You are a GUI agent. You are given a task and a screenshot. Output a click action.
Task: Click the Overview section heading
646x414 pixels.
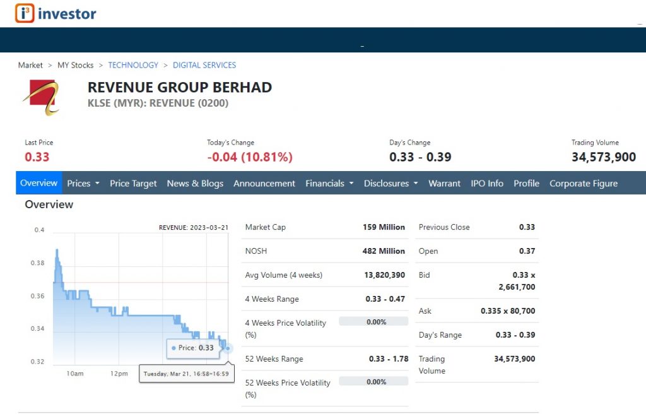tap(49, 204)
